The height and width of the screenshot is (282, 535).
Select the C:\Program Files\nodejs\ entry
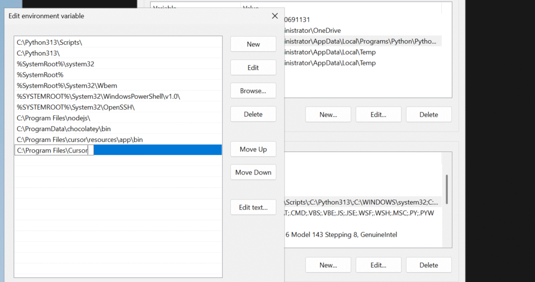click(118, 118)
